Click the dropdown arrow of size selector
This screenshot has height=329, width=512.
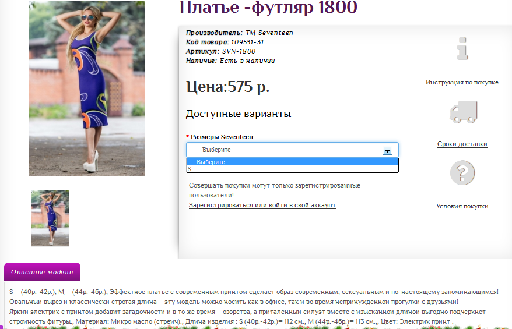pos(387,150)
